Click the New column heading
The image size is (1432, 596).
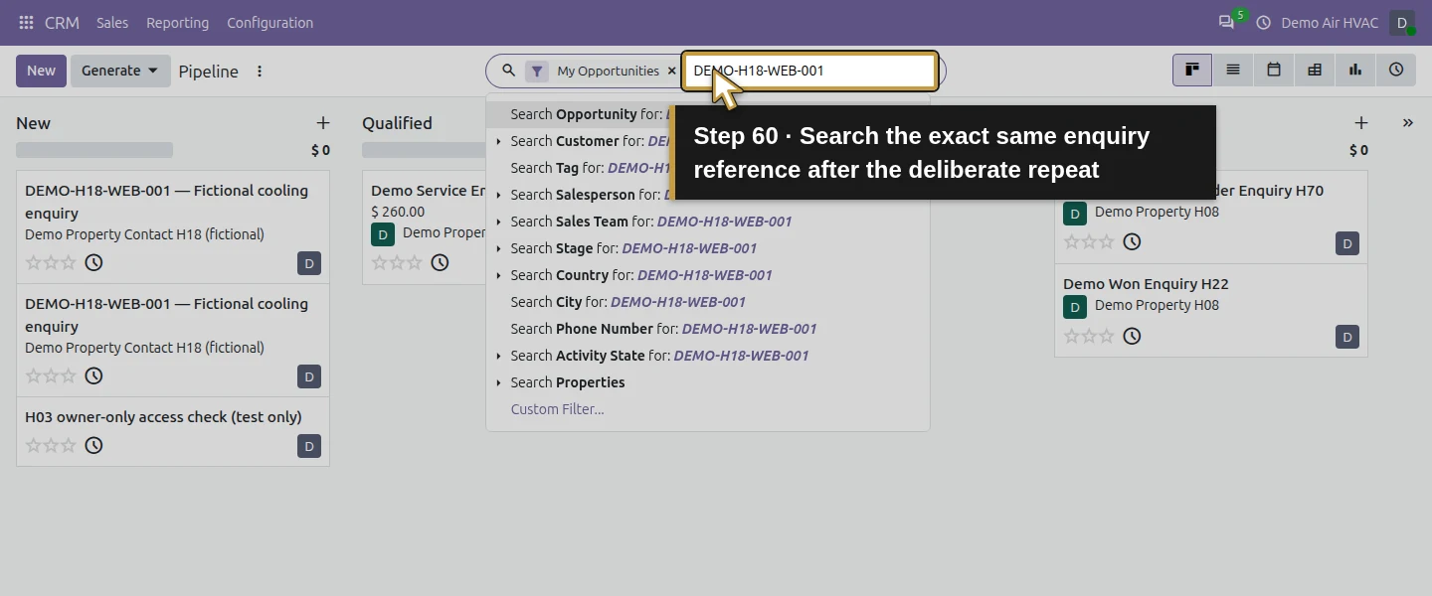tap(33, 123)
